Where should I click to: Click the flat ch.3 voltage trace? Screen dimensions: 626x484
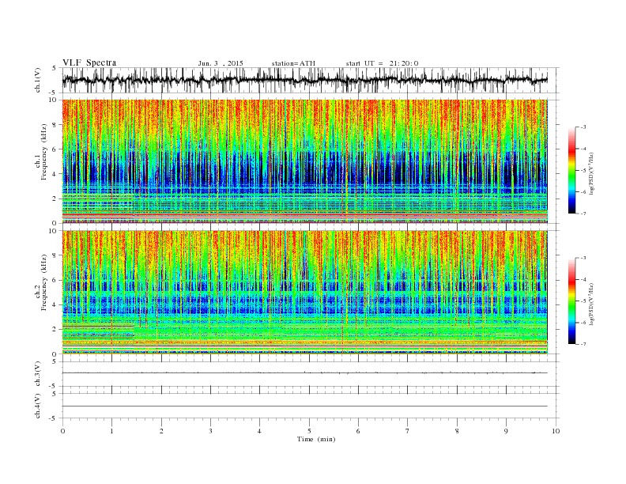pyautogui.click(x=304, y=373)
